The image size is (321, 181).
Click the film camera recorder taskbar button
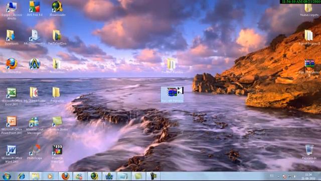153,176
